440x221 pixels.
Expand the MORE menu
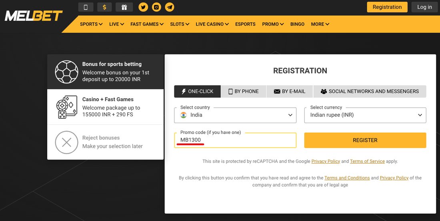320,24
